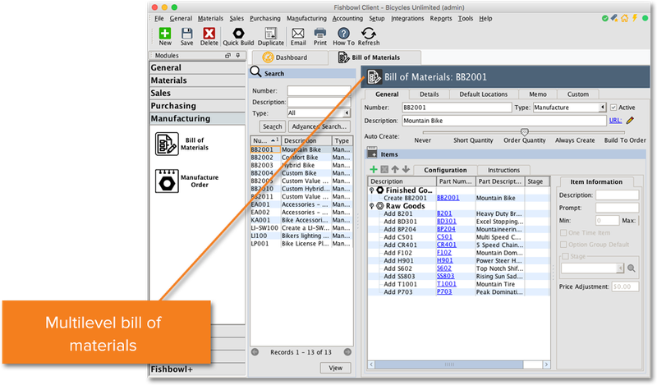Click the BOM Description field Mountain Bike

[x=504, y=121]
